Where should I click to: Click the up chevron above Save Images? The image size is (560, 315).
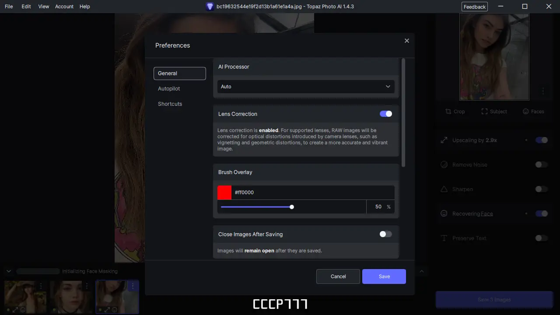pos(422,271)
